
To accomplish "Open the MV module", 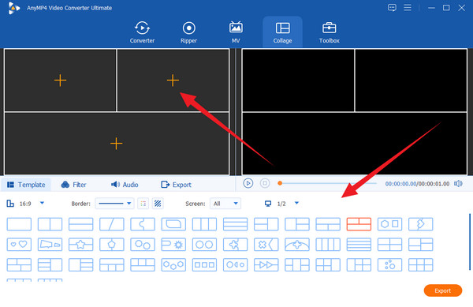I will tap(236, 32).
